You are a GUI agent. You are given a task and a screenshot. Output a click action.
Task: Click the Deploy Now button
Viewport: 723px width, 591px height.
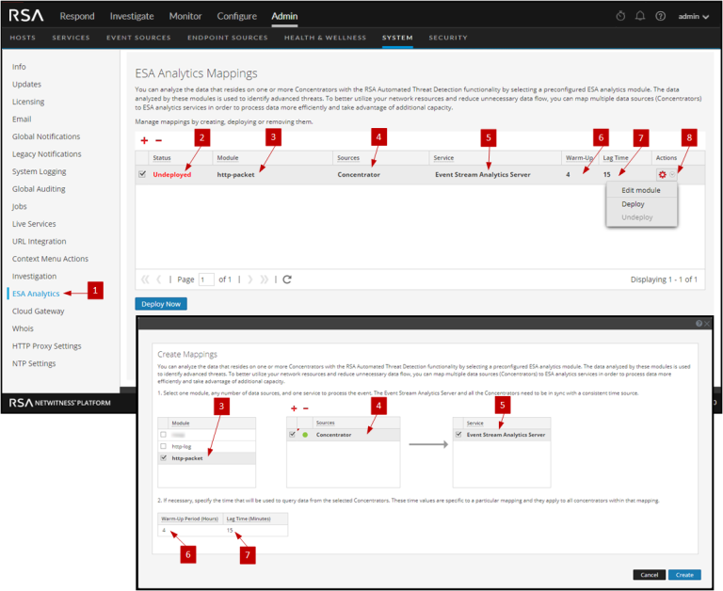(161, 304)
